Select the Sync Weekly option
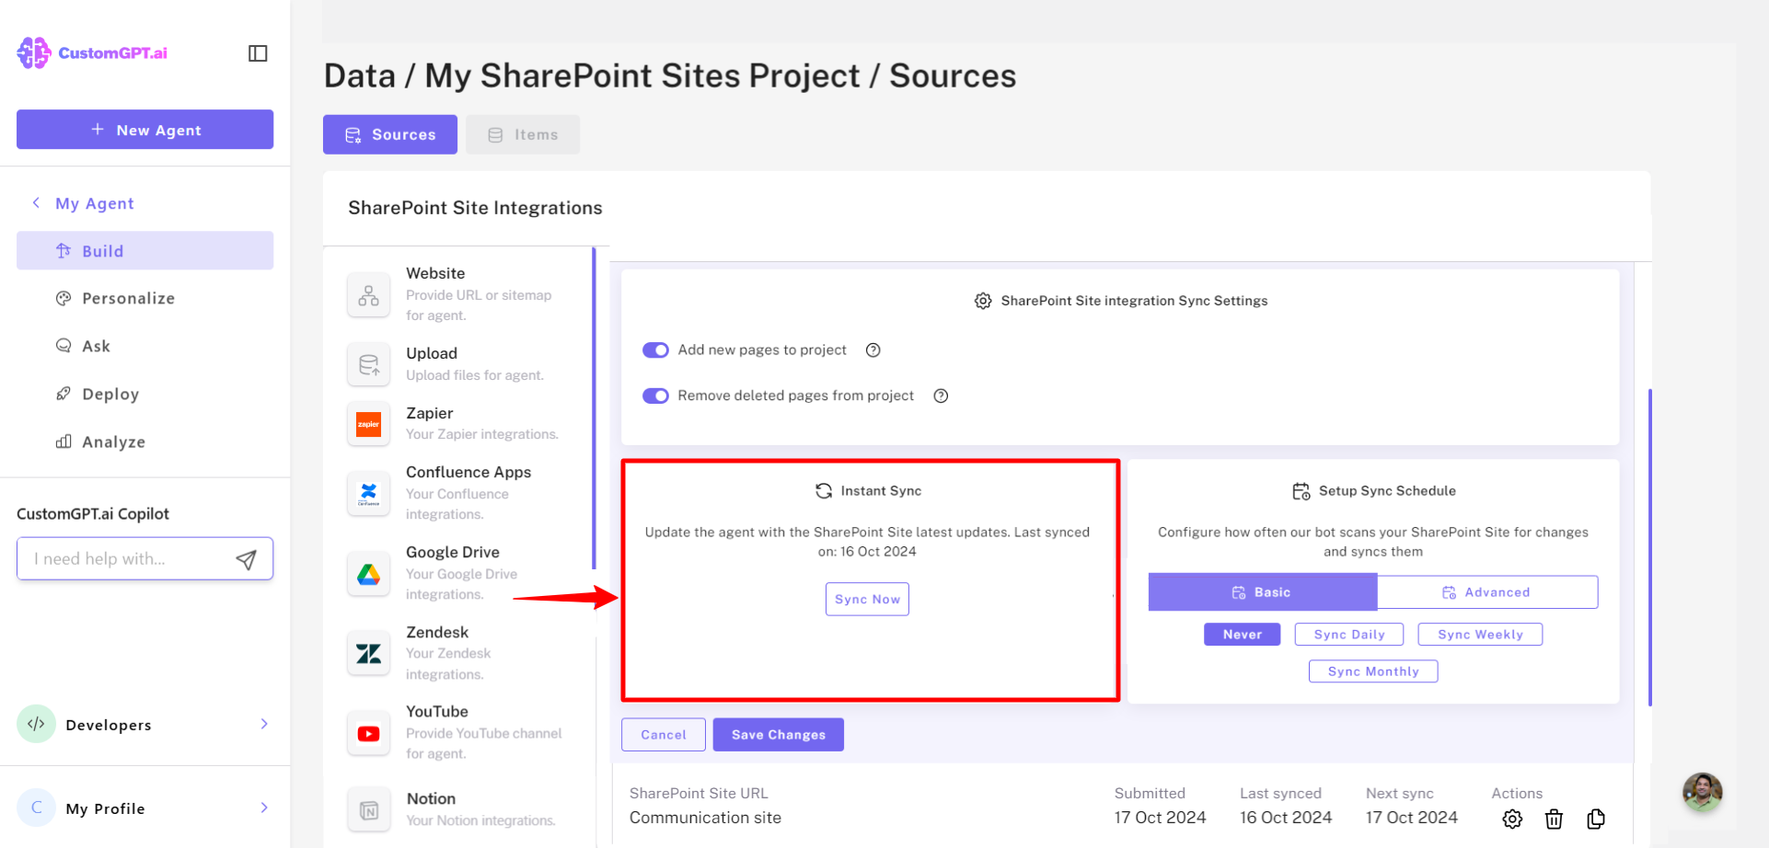Screen dimensions: 1769x848 click(x=1480, y=635)
